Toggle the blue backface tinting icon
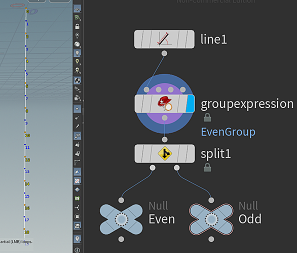297x253 pixels. click(77, 172)
